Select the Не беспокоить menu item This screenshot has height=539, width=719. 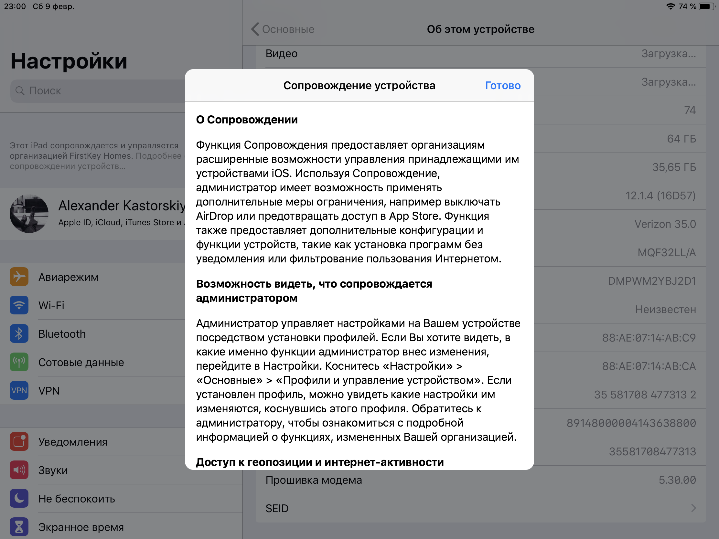pyautogui.click(x=77, y=498)
